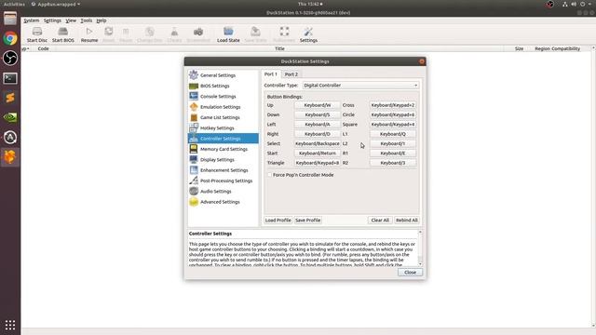This screenshot has height=335, width=596.
Task: Open the Help menu
Action: coord(102,20)
